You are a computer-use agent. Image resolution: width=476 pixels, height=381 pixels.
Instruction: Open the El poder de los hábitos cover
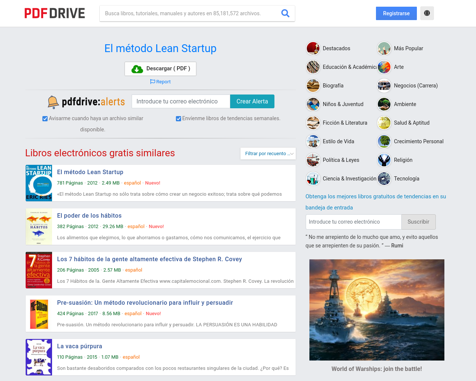tap(39, 227)
